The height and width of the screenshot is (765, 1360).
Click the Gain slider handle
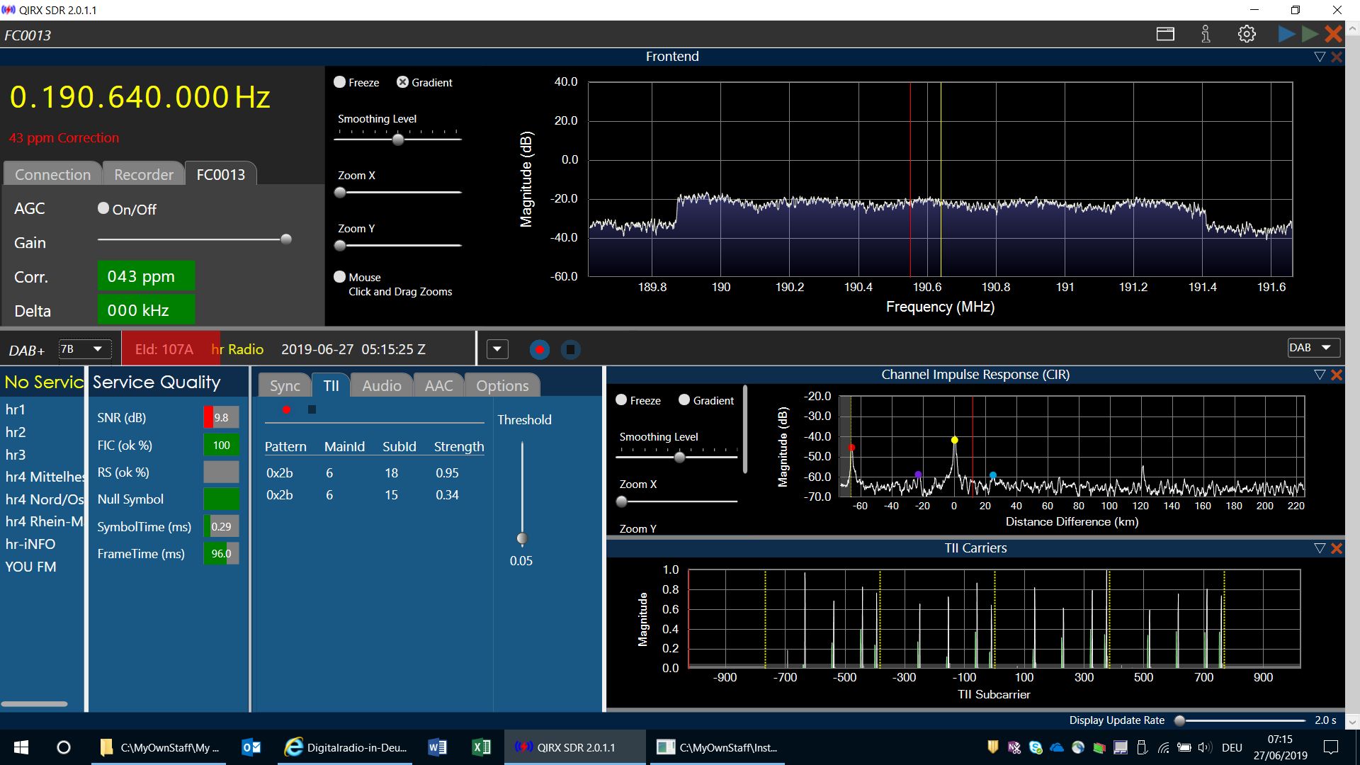coord(286,239)
